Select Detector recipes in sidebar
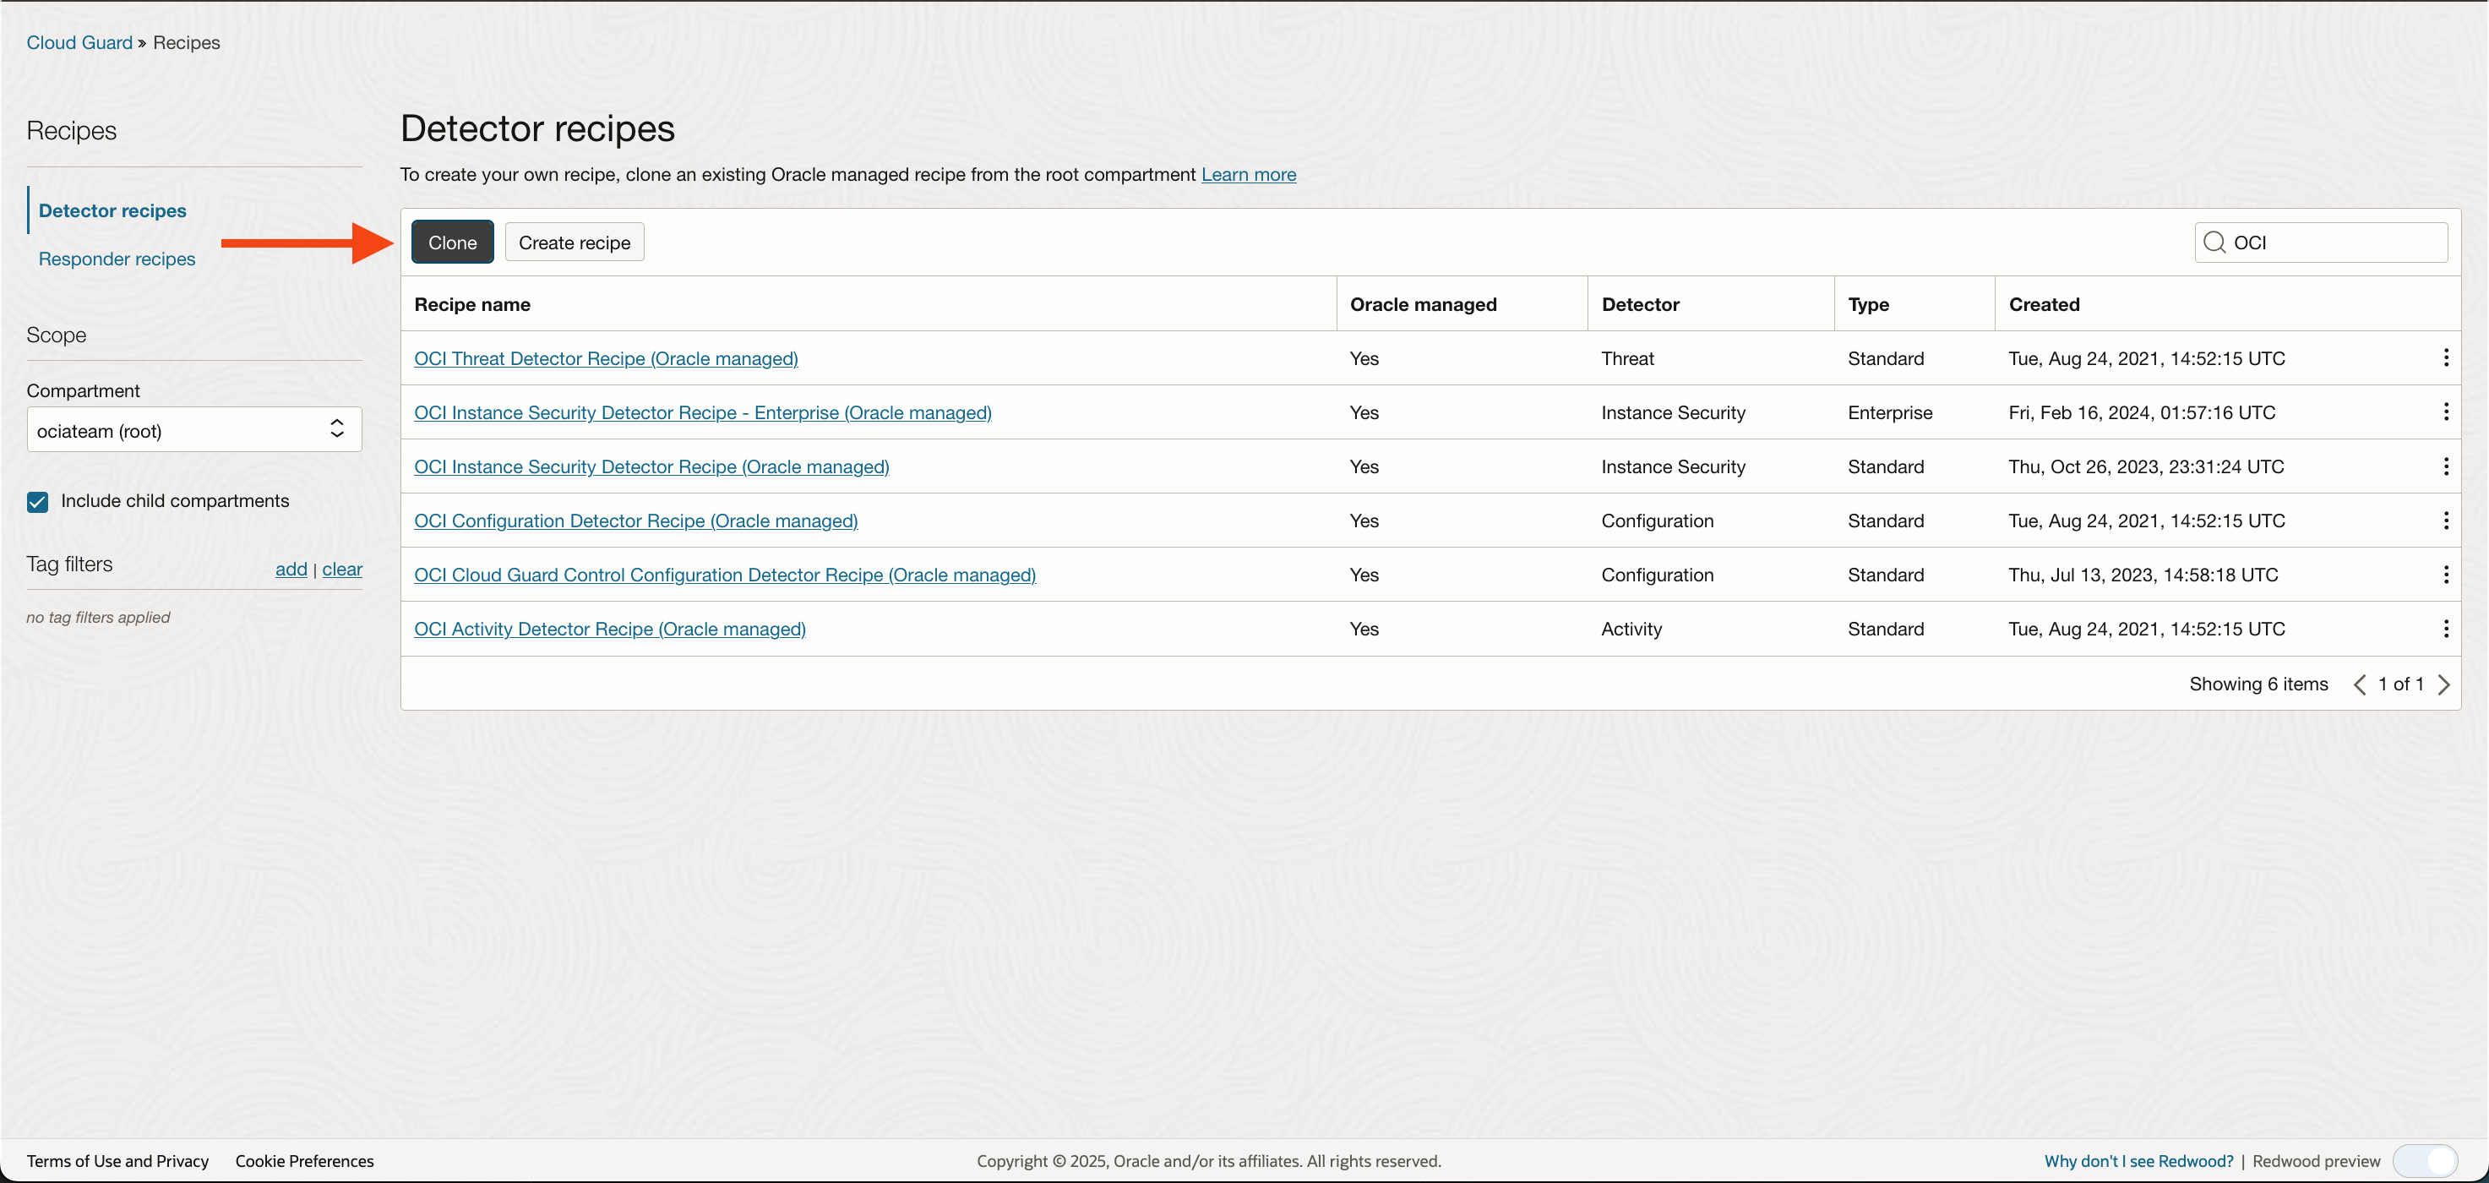The image size is (2489, 1183). point(112,210)
